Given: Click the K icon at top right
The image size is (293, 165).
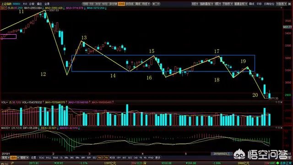Looking at the screenshot, I should [290, 4].
